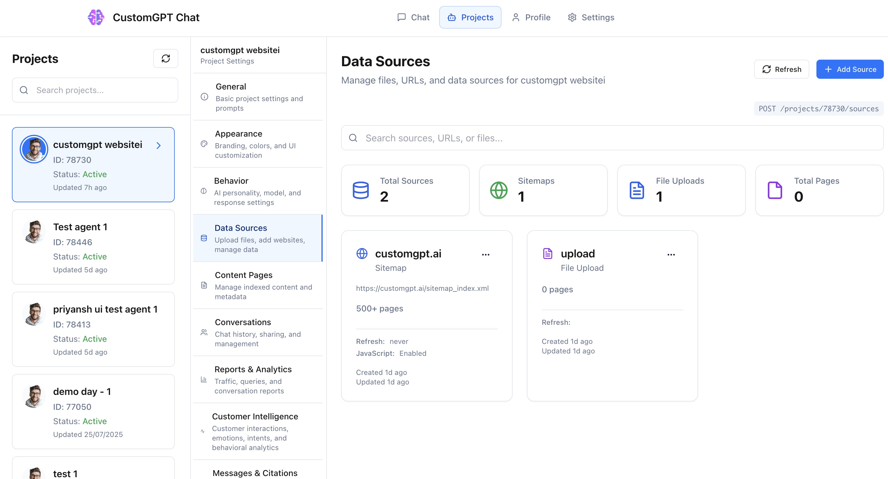The width and height of the screenshot is (888, 479).
Task: Click the Sitemaps stat card
Action: (x=543, y=190)
